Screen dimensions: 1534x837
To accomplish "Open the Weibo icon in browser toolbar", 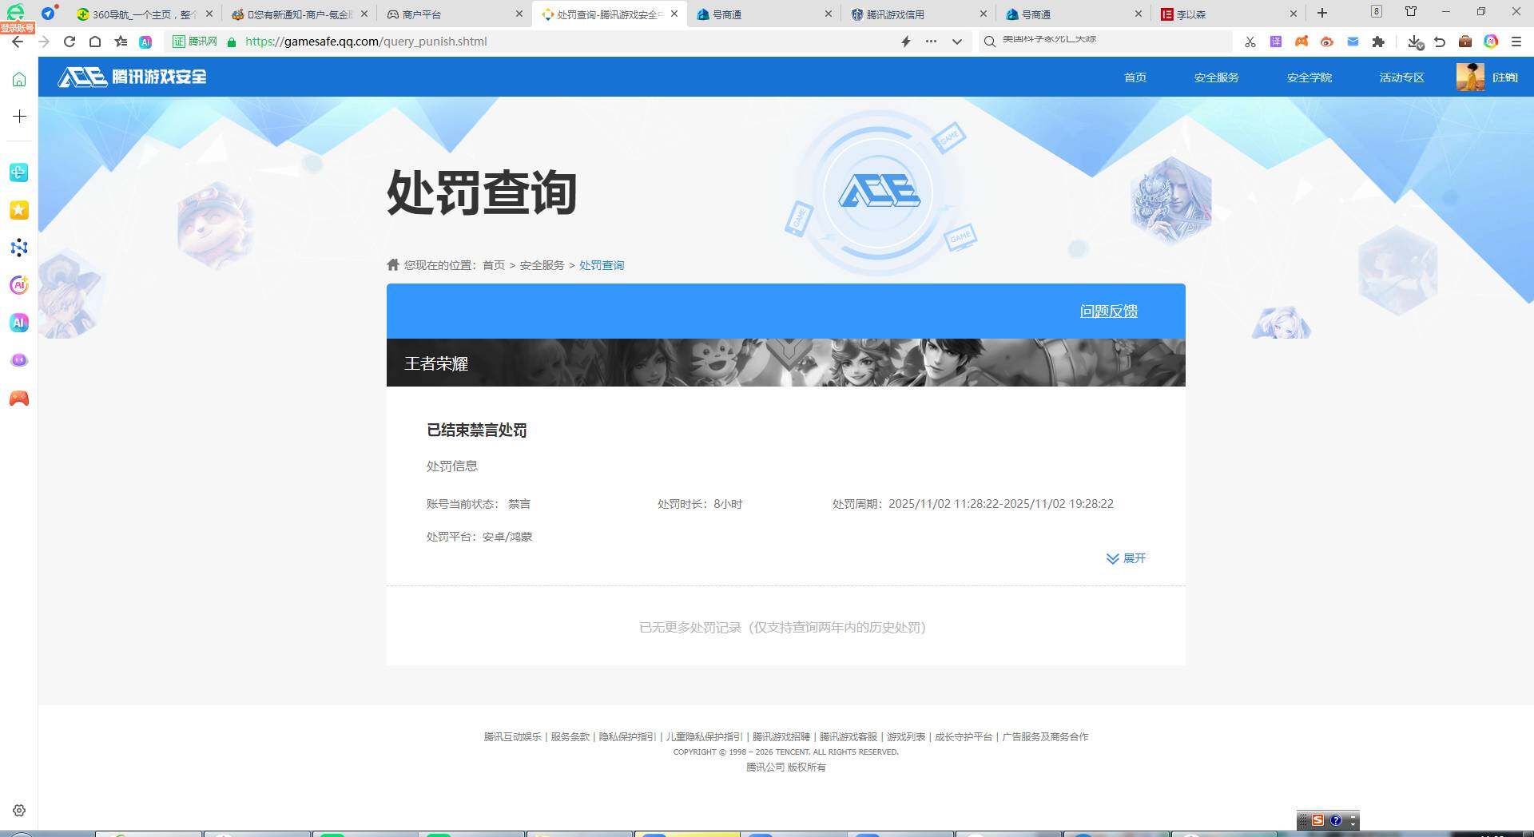I will tap(1328, 42).
